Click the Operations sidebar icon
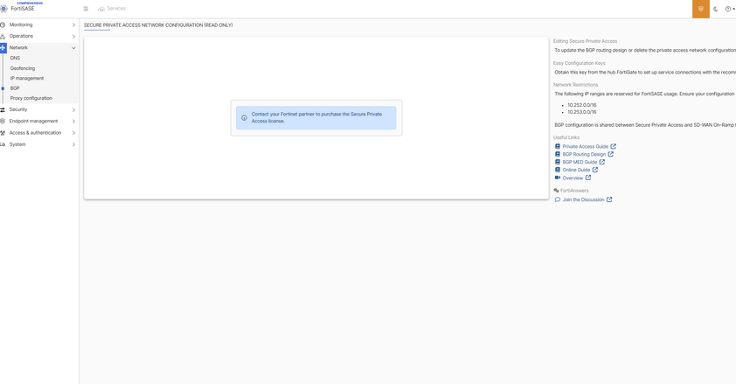Viewport: 736px width, 384px height. click(x=3, y=36)
